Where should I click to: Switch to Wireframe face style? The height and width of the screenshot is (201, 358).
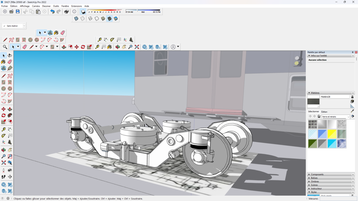[91, 19]
